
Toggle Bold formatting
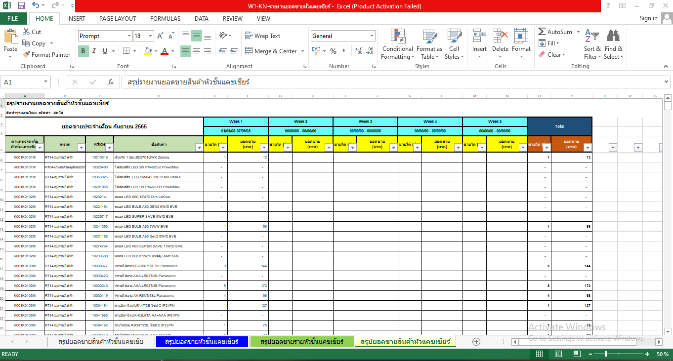(x=83, y=51)
